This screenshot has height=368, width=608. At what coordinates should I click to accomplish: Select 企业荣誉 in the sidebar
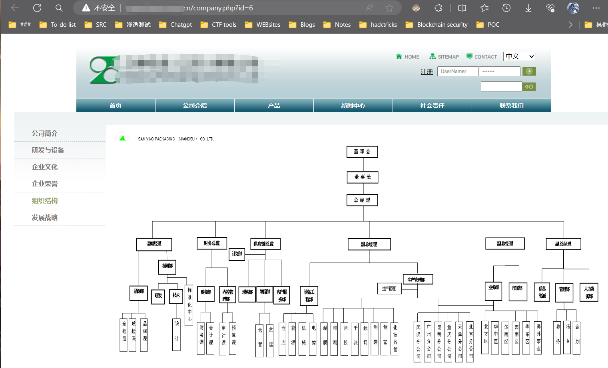click(45, 184)
